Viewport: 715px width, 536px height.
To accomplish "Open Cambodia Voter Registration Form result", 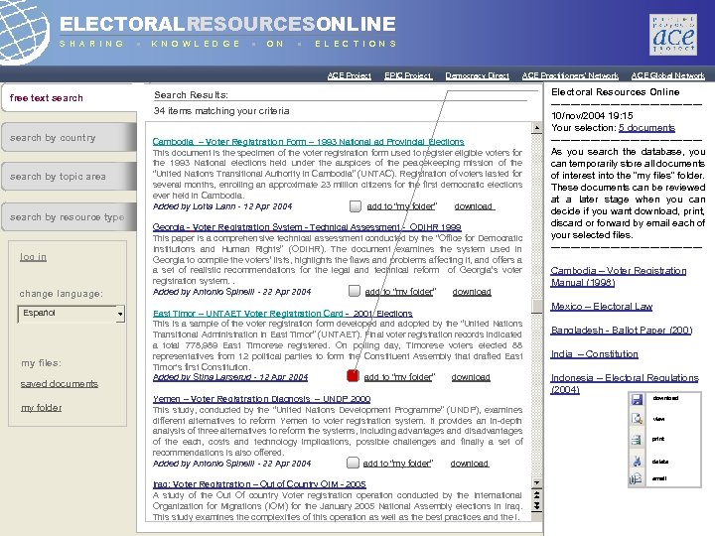I will pyautogui.click(x=308, y=142).
